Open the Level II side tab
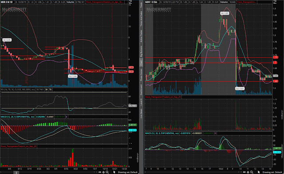 (x=141, y=102)
